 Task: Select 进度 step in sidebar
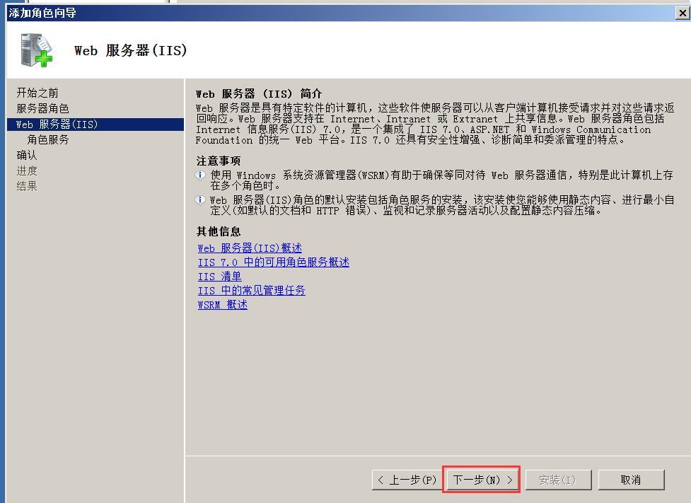click(x=27, y=170)
